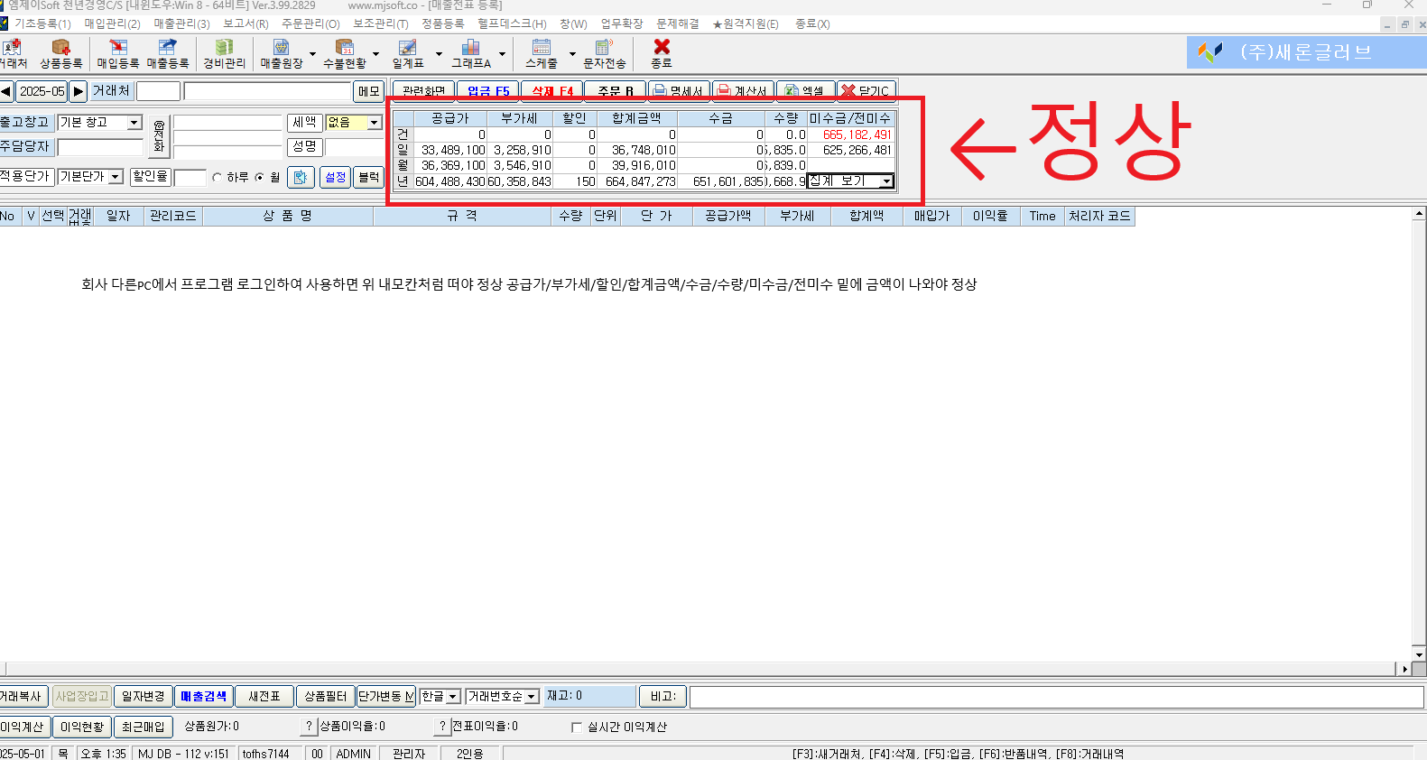Click the 문자전송 SMS send icon

(x=604, y=53)
